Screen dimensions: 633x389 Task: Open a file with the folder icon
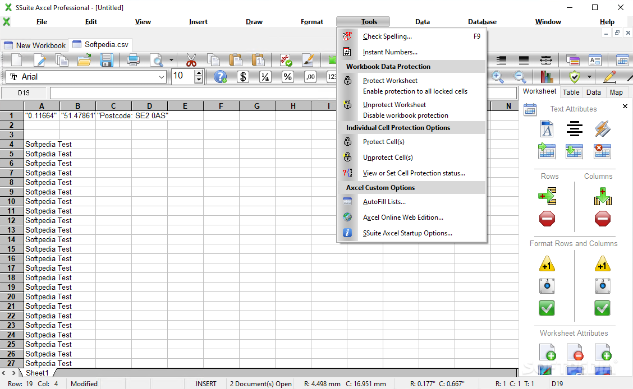pyautogui.click(x=84, y=60)
